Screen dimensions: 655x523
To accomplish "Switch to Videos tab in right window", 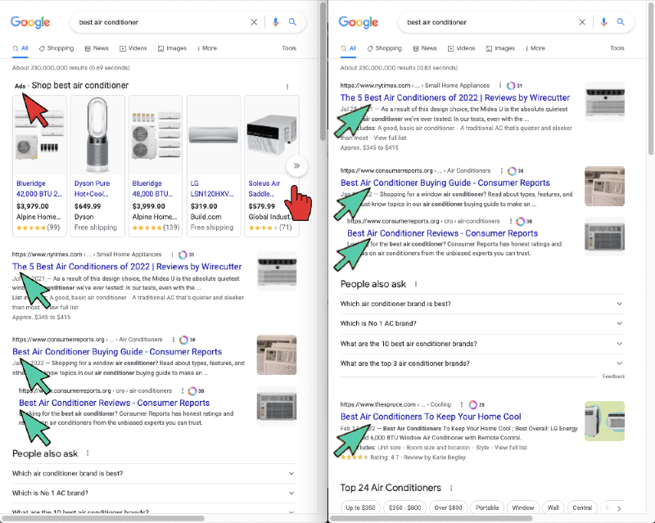I will point(461,48).
